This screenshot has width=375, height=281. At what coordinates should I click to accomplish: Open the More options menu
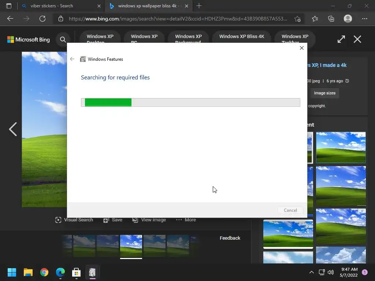186,220
